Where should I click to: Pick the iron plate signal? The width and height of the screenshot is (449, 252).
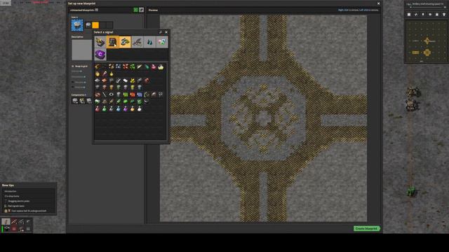pyautogui.click(x=98, y=80)
